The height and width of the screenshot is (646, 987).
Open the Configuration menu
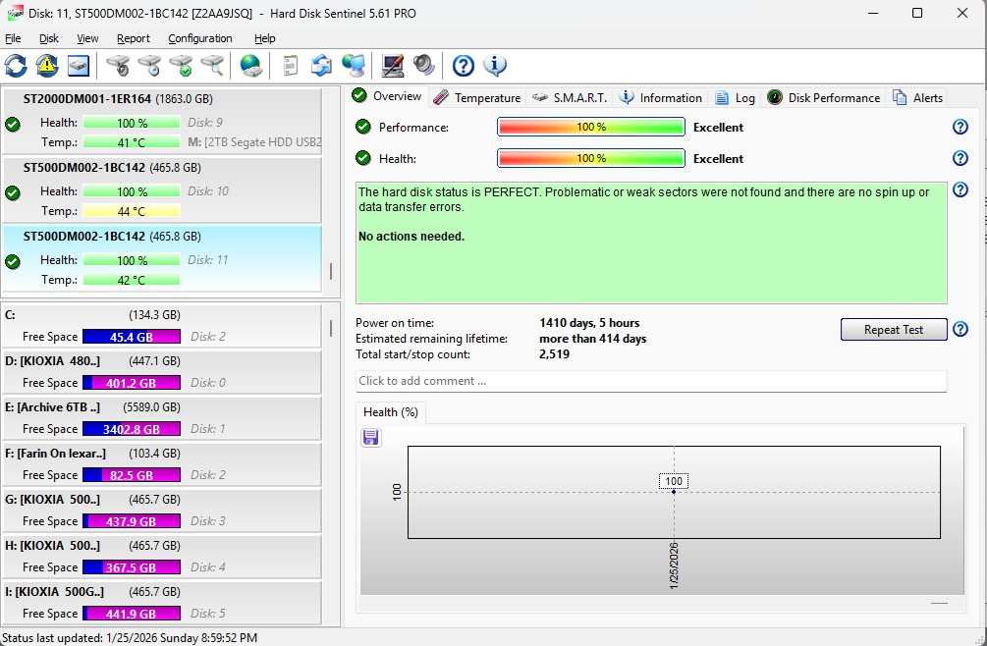[200, 38]
